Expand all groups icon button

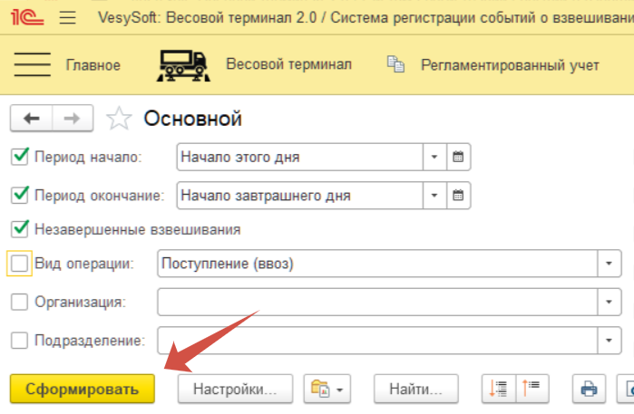tap(498, 389)
